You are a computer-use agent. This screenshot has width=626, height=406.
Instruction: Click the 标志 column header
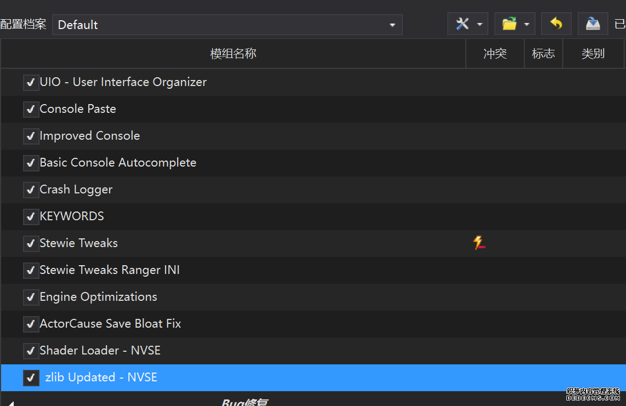543,54
